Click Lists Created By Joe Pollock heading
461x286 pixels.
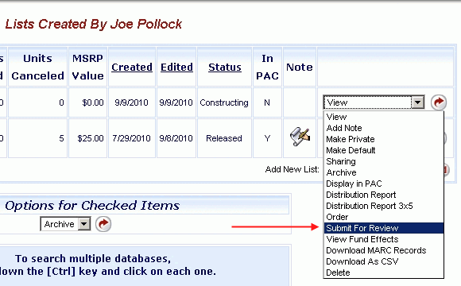click(94, 24)
